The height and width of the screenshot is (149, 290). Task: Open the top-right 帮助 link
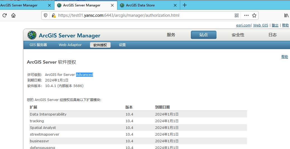coord(285,25)
